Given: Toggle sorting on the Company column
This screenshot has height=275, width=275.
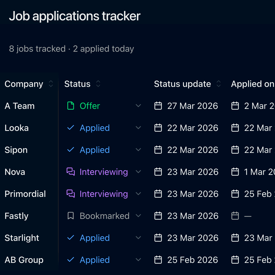Looking at the screenshot, I should point(51,84).
